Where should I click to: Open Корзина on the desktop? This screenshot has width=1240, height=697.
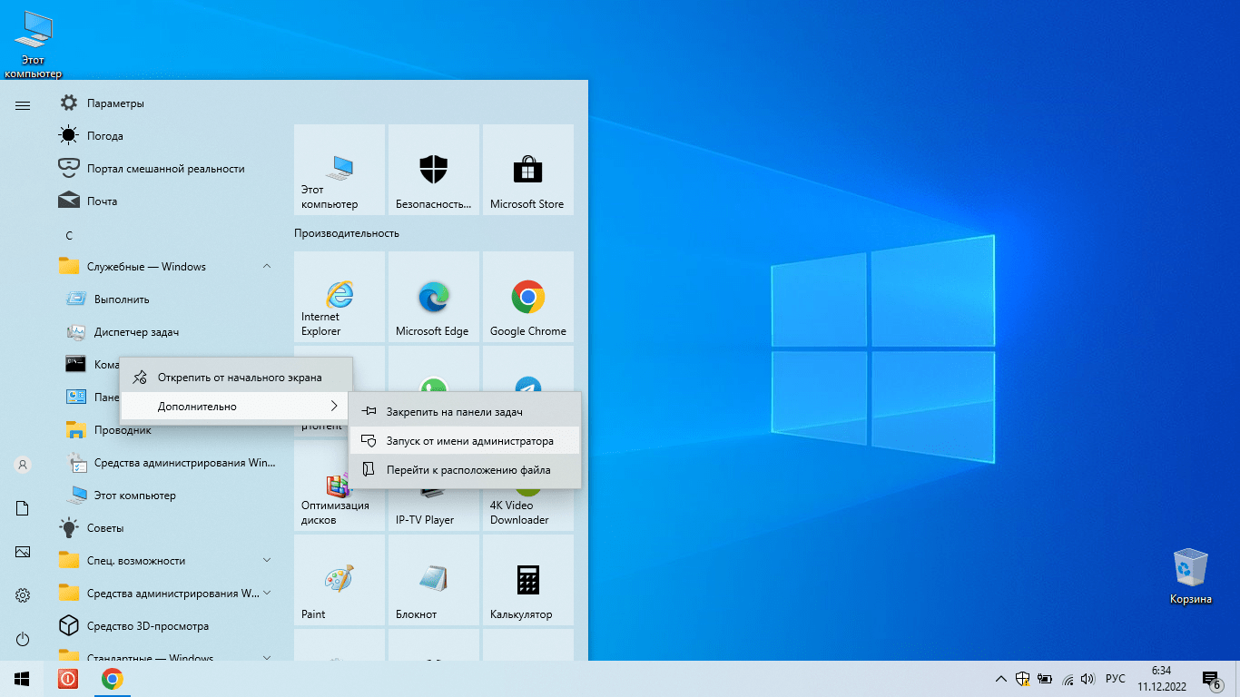coord(1190,576)
